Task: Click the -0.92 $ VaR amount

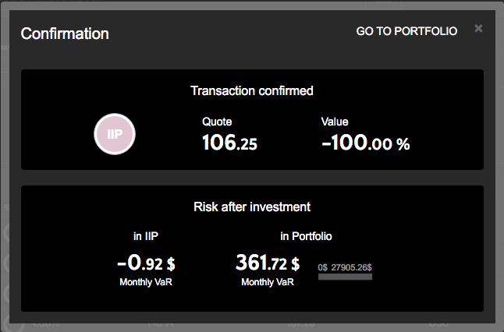Action: click(145, 263)
